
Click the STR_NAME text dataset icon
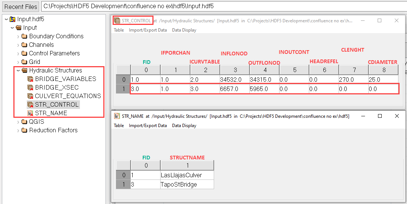click(30, 113)
